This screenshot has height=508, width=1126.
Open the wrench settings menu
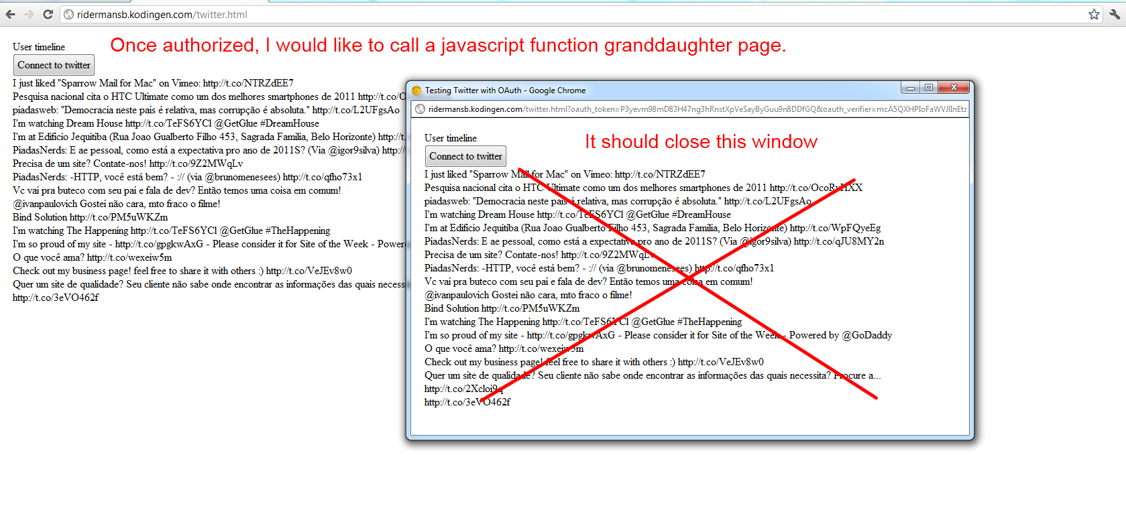(x=1115, y=14)
